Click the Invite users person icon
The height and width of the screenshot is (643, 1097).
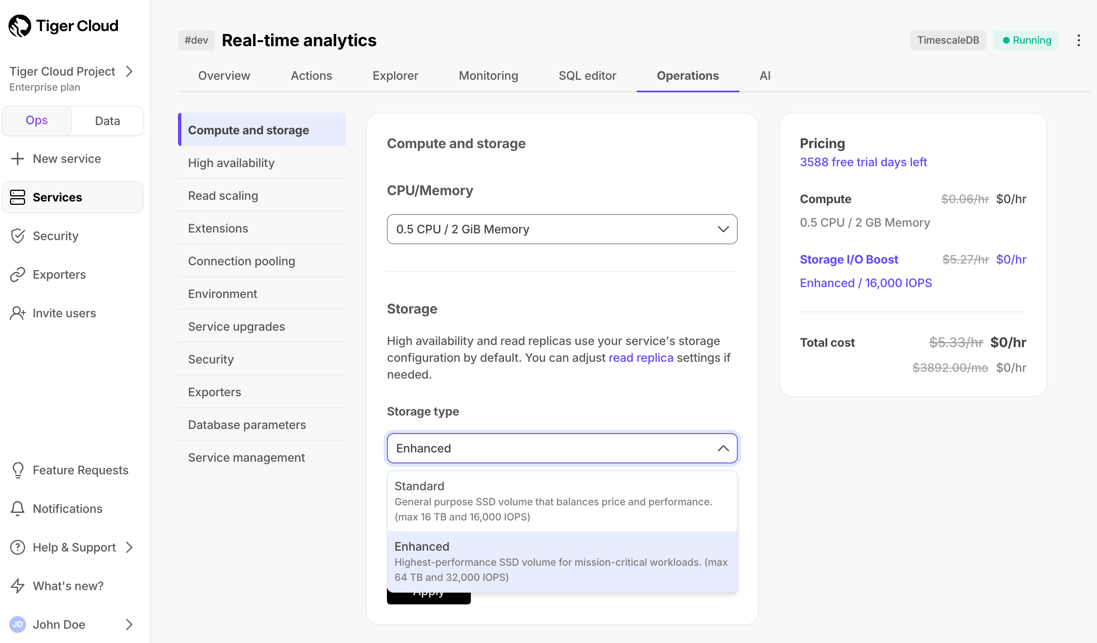coord(17,313)
